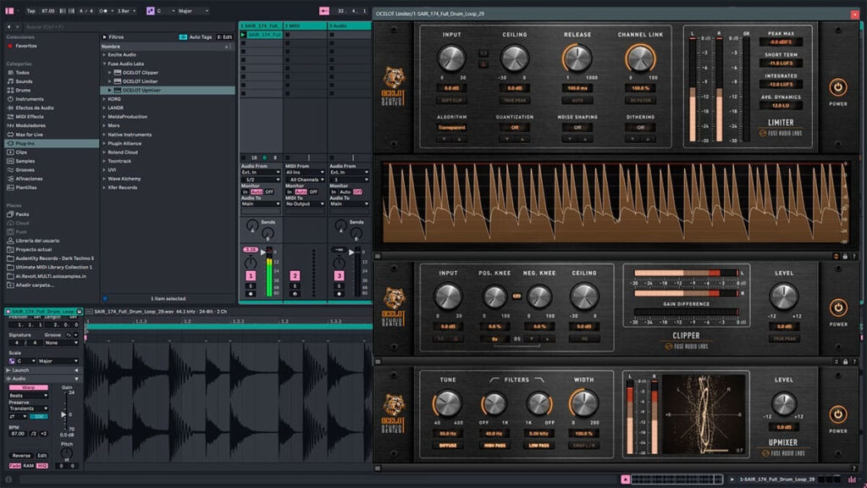Collapse Fuse Audio Labs folder
Viewport: 867px width, 488px height.
[x=104, y=64]
